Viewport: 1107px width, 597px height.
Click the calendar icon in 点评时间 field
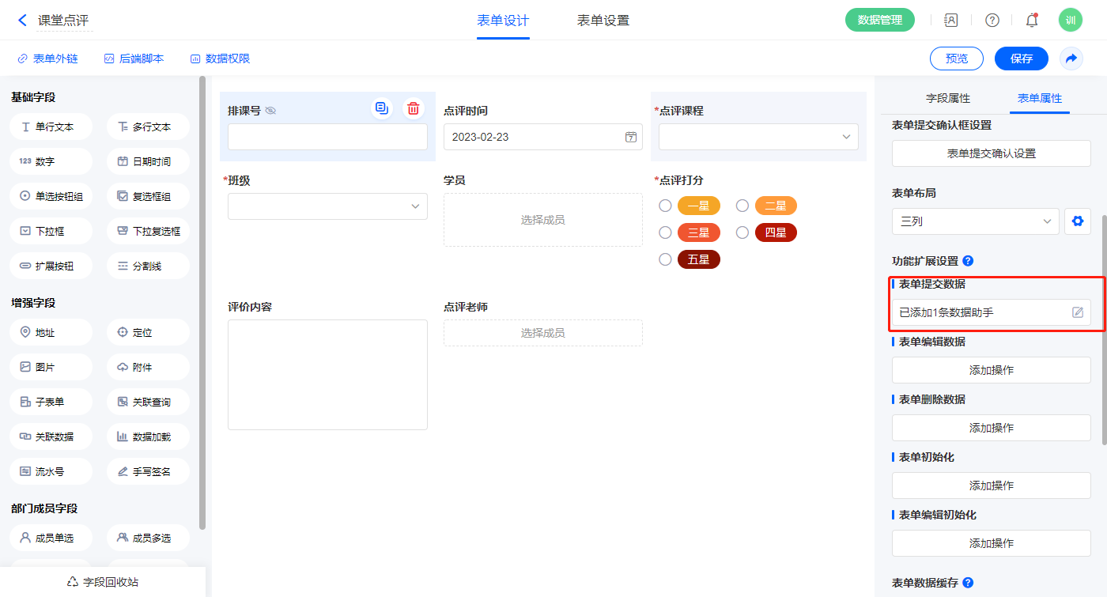pos(631,137)
